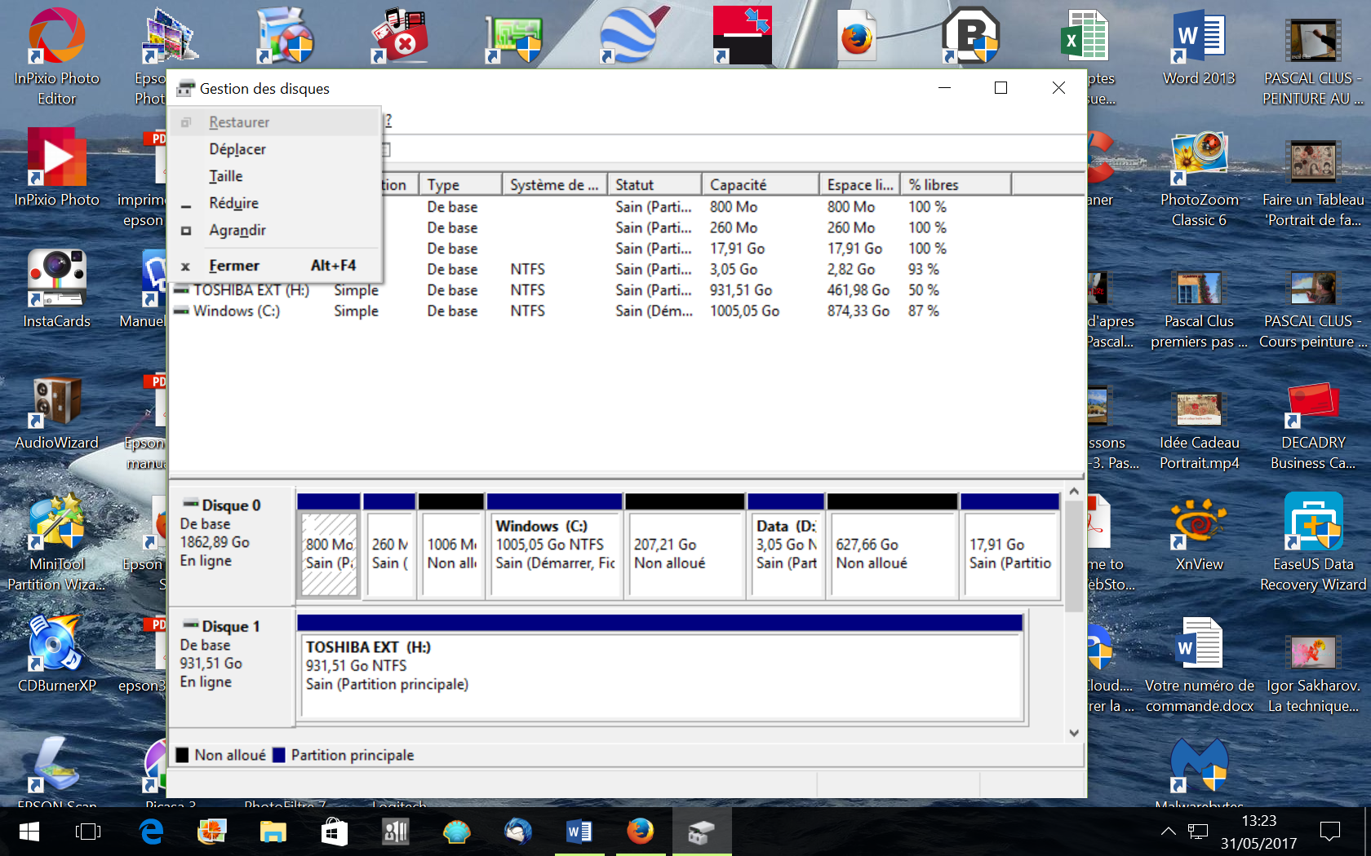Launch EaseUS Data Recovery Wizard
1371x856 pixels.
click(x=1313, y=542)
